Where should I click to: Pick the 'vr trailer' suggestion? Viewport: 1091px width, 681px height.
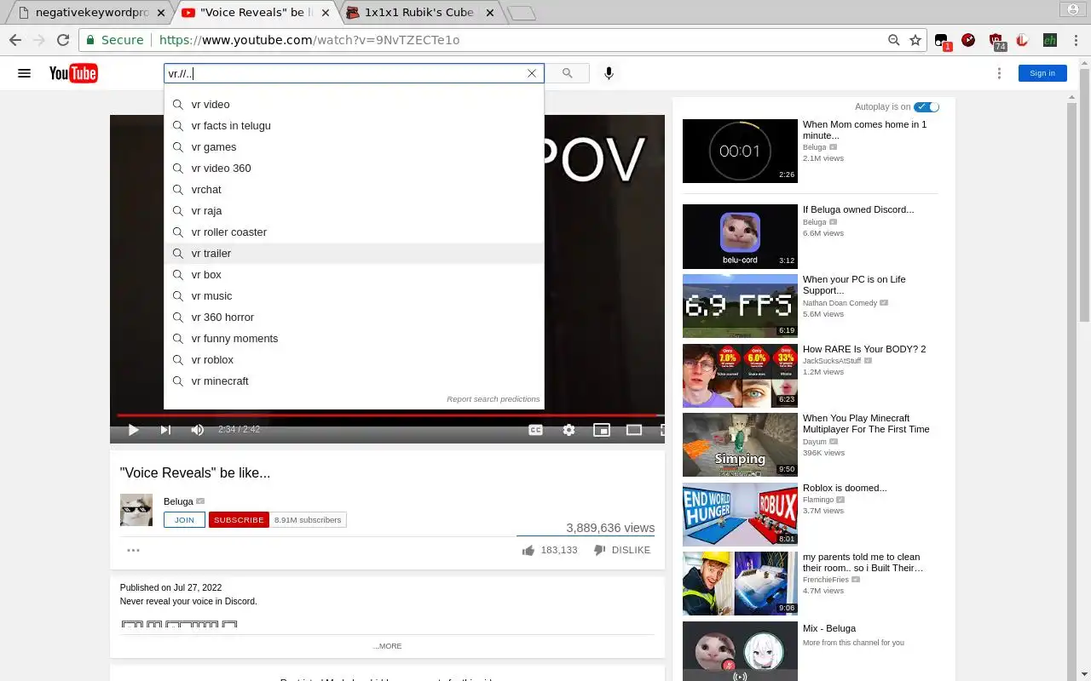click(354, 253)
